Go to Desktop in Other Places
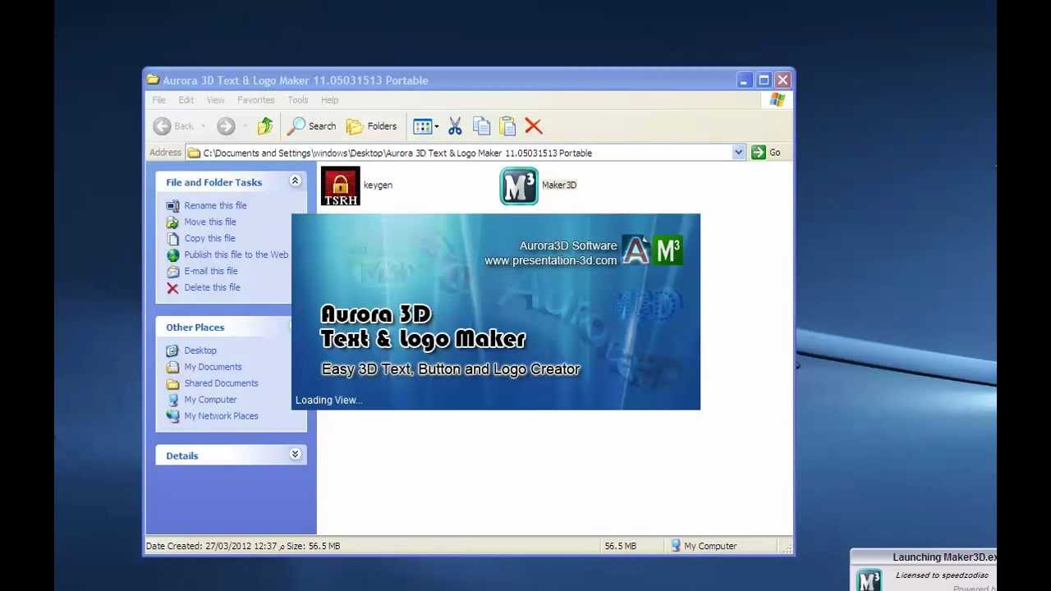 click(200, 350)
